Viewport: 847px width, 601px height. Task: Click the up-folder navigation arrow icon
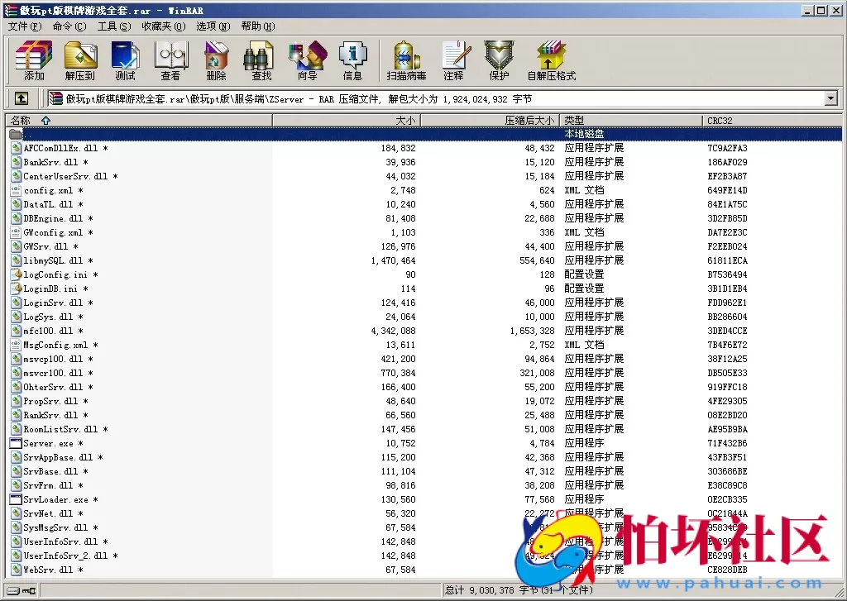[x=21, y=98]
